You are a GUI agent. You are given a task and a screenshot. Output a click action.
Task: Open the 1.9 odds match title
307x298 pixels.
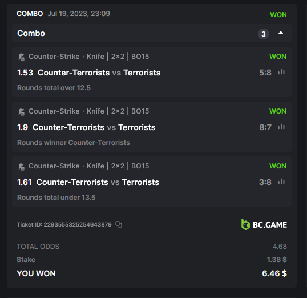point(94,127)
